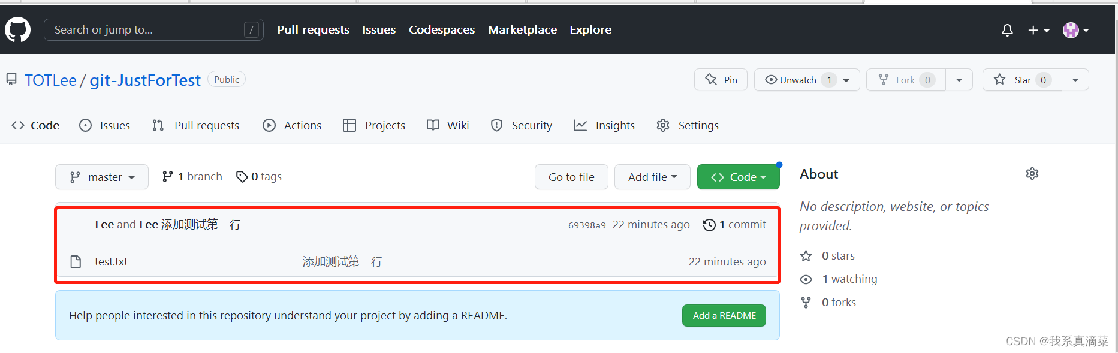1118x353 pixels.
Task: Open the 0 tags label
Action: (x=259, y=177)
